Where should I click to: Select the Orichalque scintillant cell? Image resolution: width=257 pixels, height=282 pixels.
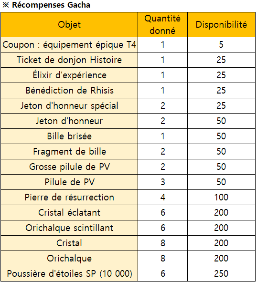tap(69, 228)
